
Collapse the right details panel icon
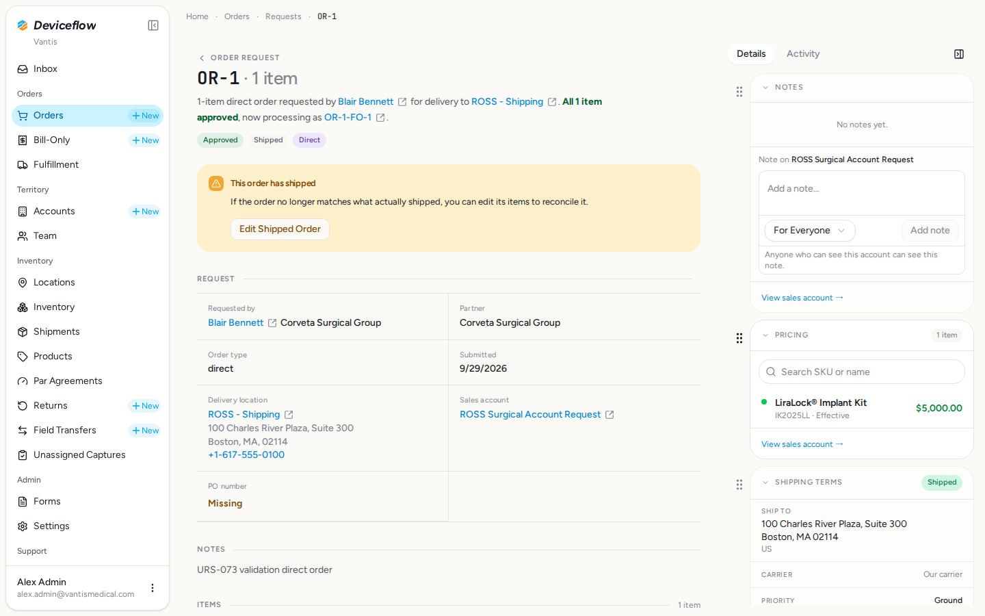(x=959, y=54)
